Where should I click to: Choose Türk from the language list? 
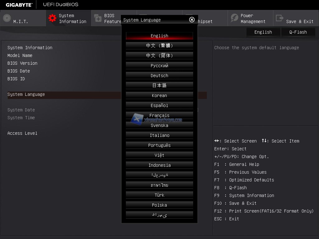tap(159, 195)
